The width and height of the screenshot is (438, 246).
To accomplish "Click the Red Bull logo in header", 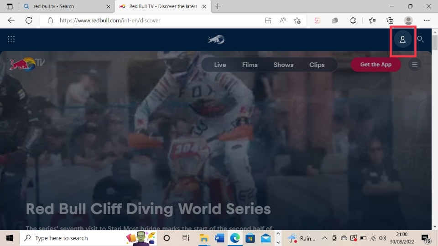I will pos(216,39).
